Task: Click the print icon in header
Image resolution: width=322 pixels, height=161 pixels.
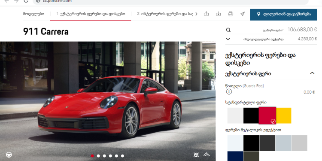Action: click(x=231, y=14)
